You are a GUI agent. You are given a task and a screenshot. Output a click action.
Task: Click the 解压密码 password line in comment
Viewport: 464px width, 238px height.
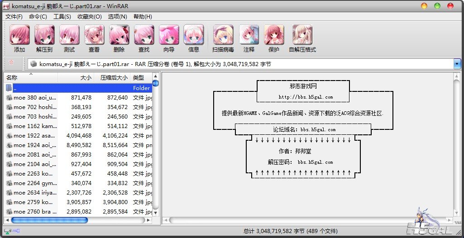point(300,162)
